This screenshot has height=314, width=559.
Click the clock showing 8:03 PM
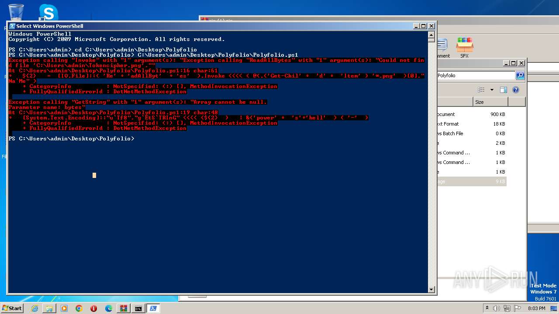point(537,308)
